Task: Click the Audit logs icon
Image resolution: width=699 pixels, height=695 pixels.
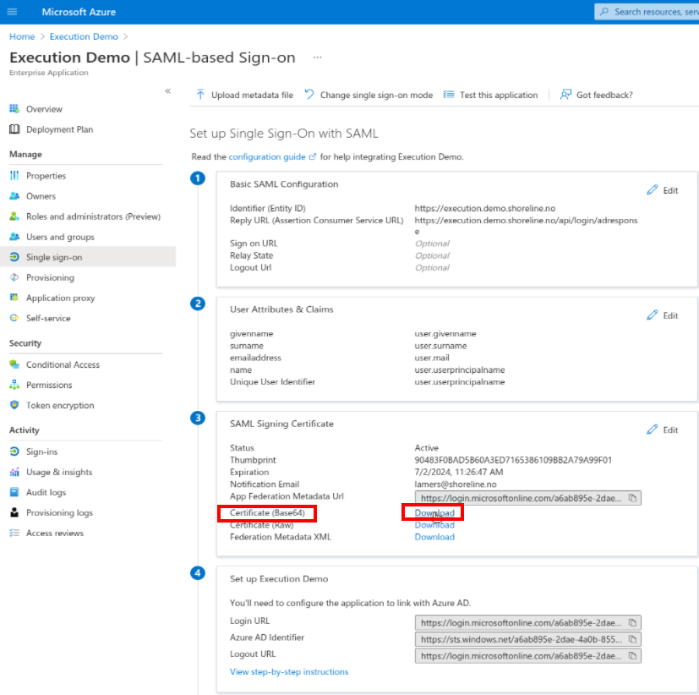Action: click(14, 492)
